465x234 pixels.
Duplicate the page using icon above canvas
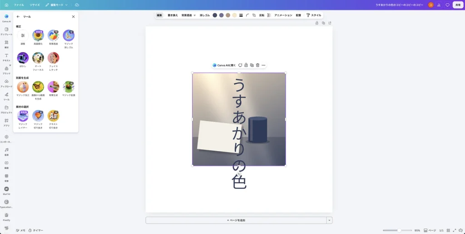323,23
